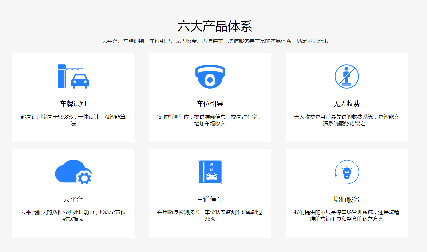
Task: Click the dome camera icon for 车位引导
Action: coord(210,76)
